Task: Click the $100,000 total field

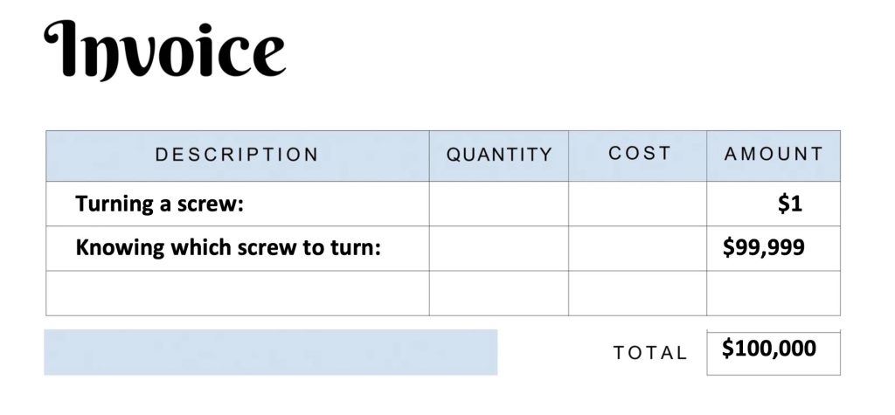Action: pyautogui.click(x=774, y=352)
